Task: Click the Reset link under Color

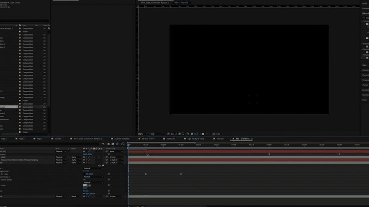Action: click(x=85, y=188)
